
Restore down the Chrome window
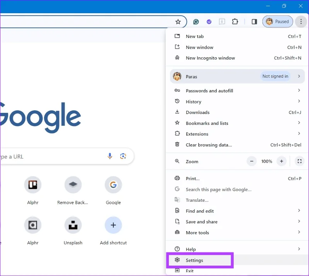point(284,6)
